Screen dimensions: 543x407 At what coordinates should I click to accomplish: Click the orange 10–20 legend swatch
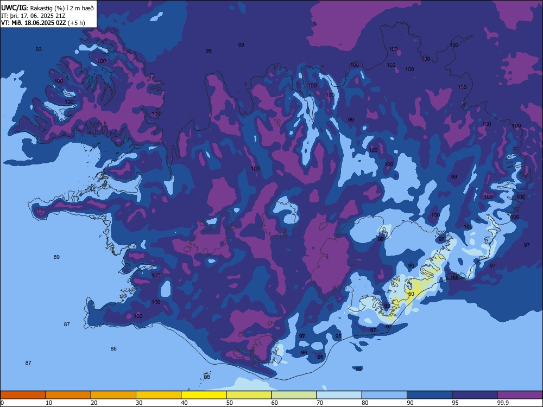point(68,395)
